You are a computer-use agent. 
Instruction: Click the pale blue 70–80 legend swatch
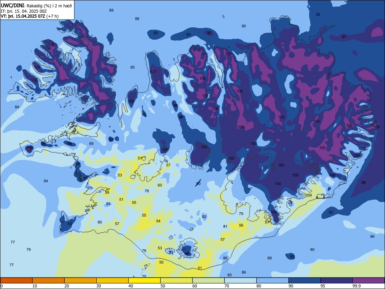240,281
